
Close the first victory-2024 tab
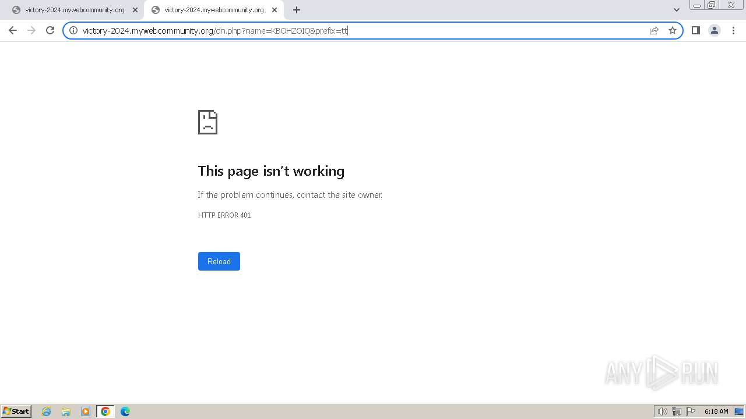point(135,10)
